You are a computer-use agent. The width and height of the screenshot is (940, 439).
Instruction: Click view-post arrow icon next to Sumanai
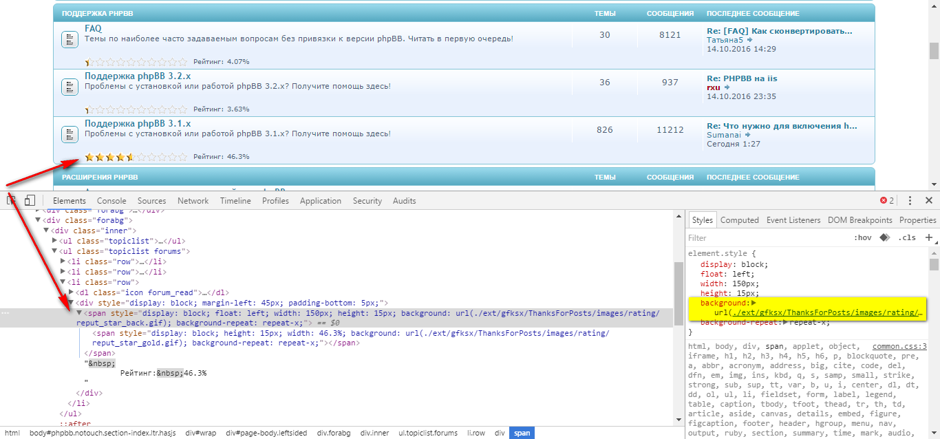click(748, 135)
